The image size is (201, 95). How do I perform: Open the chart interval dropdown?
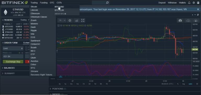pos(62,20)
